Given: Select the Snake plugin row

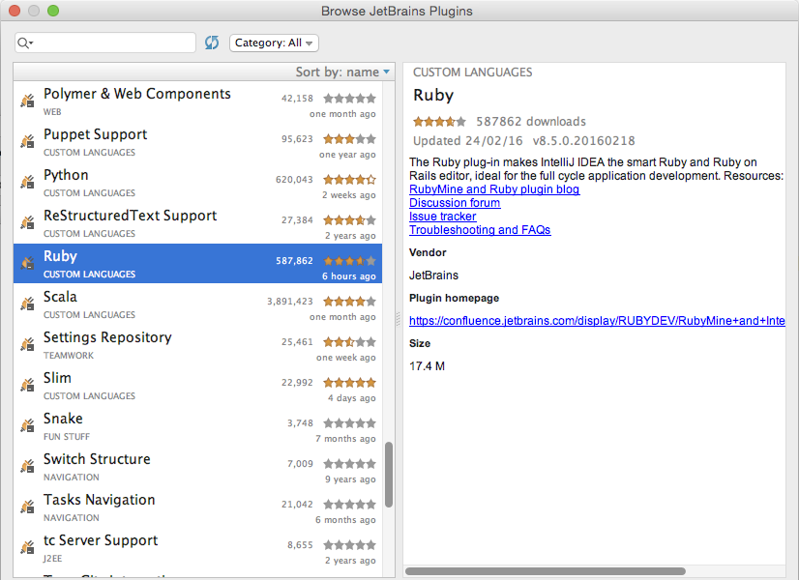Looking at the screenshot, I should coord(197,426).
